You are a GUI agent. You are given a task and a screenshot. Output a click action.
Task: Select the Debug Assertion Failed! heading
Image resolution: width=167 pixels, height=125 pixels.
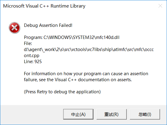[48, 25]
